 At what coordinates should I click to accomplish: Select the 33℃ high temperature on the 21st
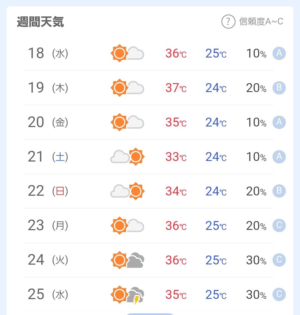coord(176,157)
